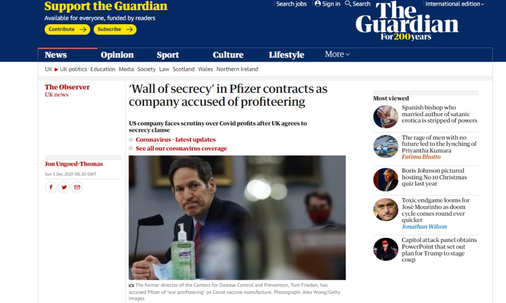
Task: Open Boris Johnson Christmas quiz thumbnail
Action: pyautogui.click(x=386, y=180)
